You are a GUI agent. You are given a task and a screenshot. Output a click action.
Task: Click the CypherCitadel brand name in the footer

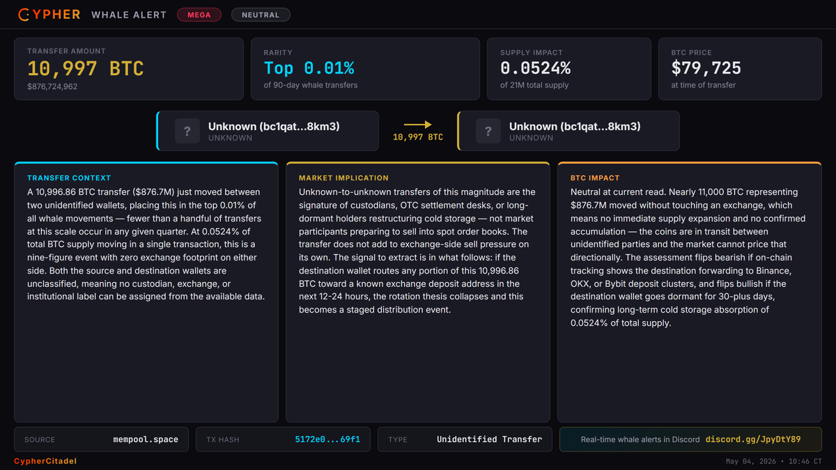coord(45,461)
